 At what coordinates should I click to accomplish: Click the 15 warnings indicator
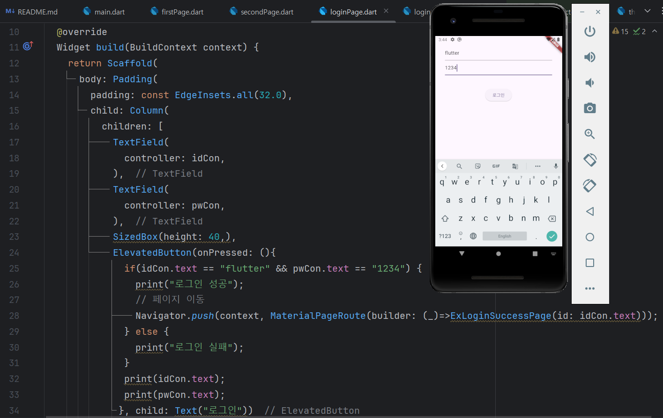pos(620,31)
